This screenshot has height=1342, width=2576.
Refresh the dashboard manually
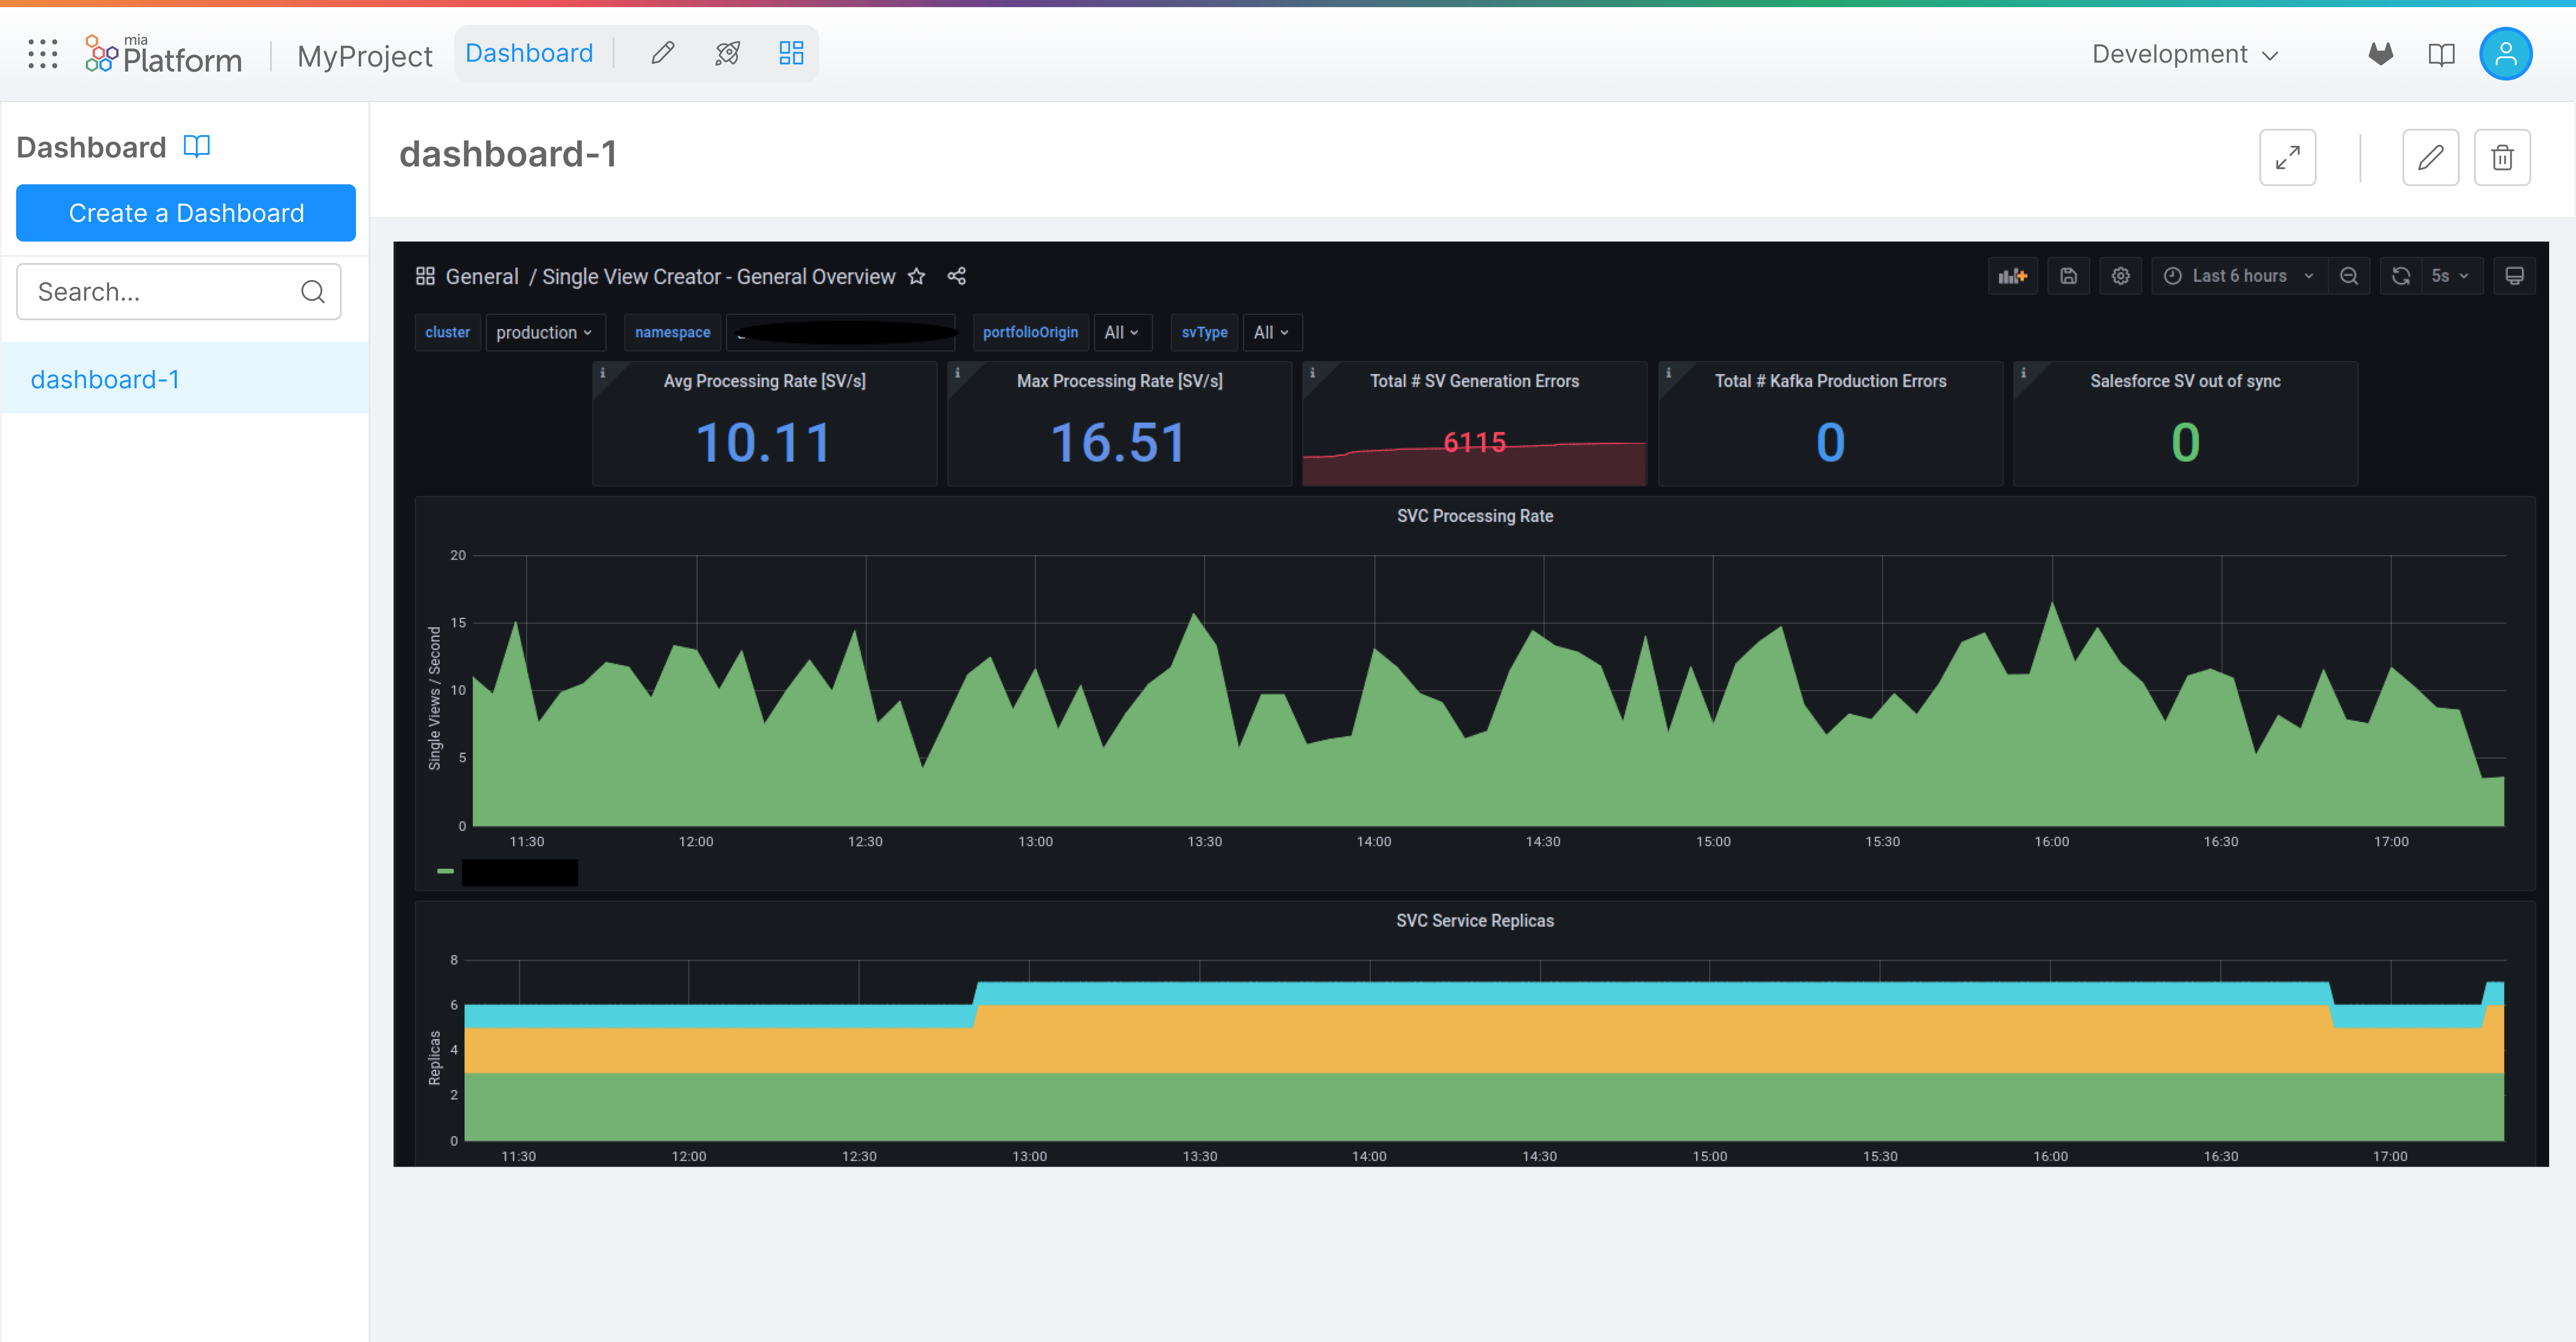coord(2400,276)
